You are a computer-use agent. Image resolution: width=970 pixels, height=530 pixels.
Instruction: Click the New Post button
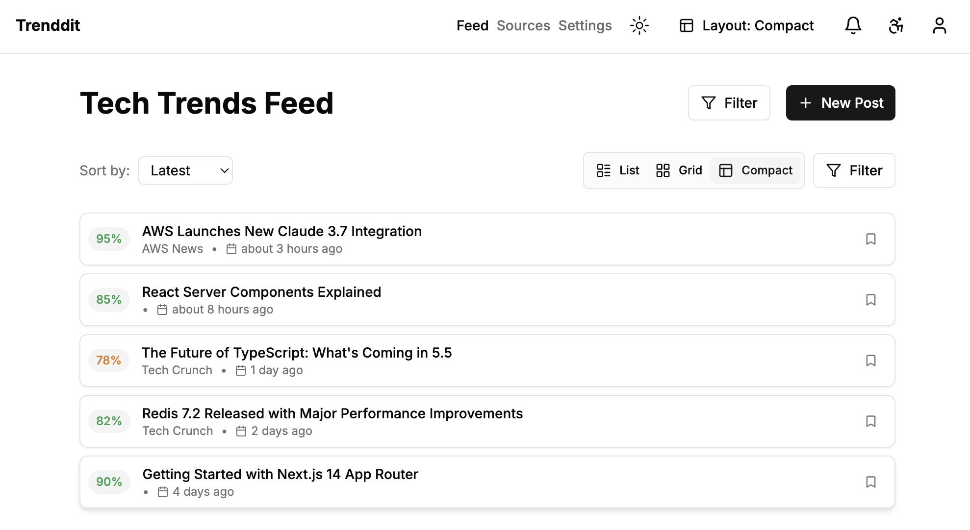pyautogui.click(x=841, y=103)
